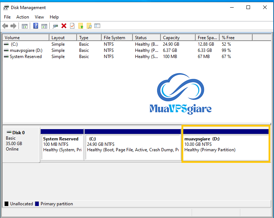The height and width of the screenshot is (218, 274).
Task: Toggle the Show/Hide Console Tree icon
Action: point(25,26)
